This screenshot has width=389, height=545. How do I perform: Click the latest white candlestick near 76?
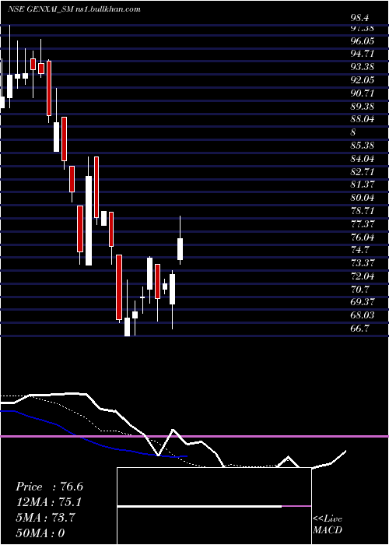[x=180, y=249]
